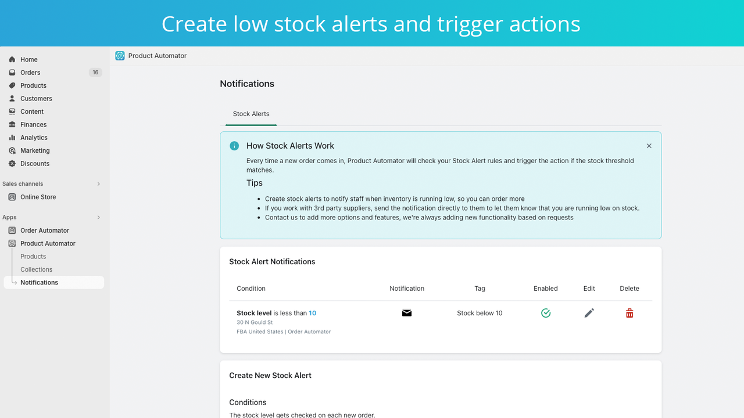Click the Tag column header

tap(480, 289)
